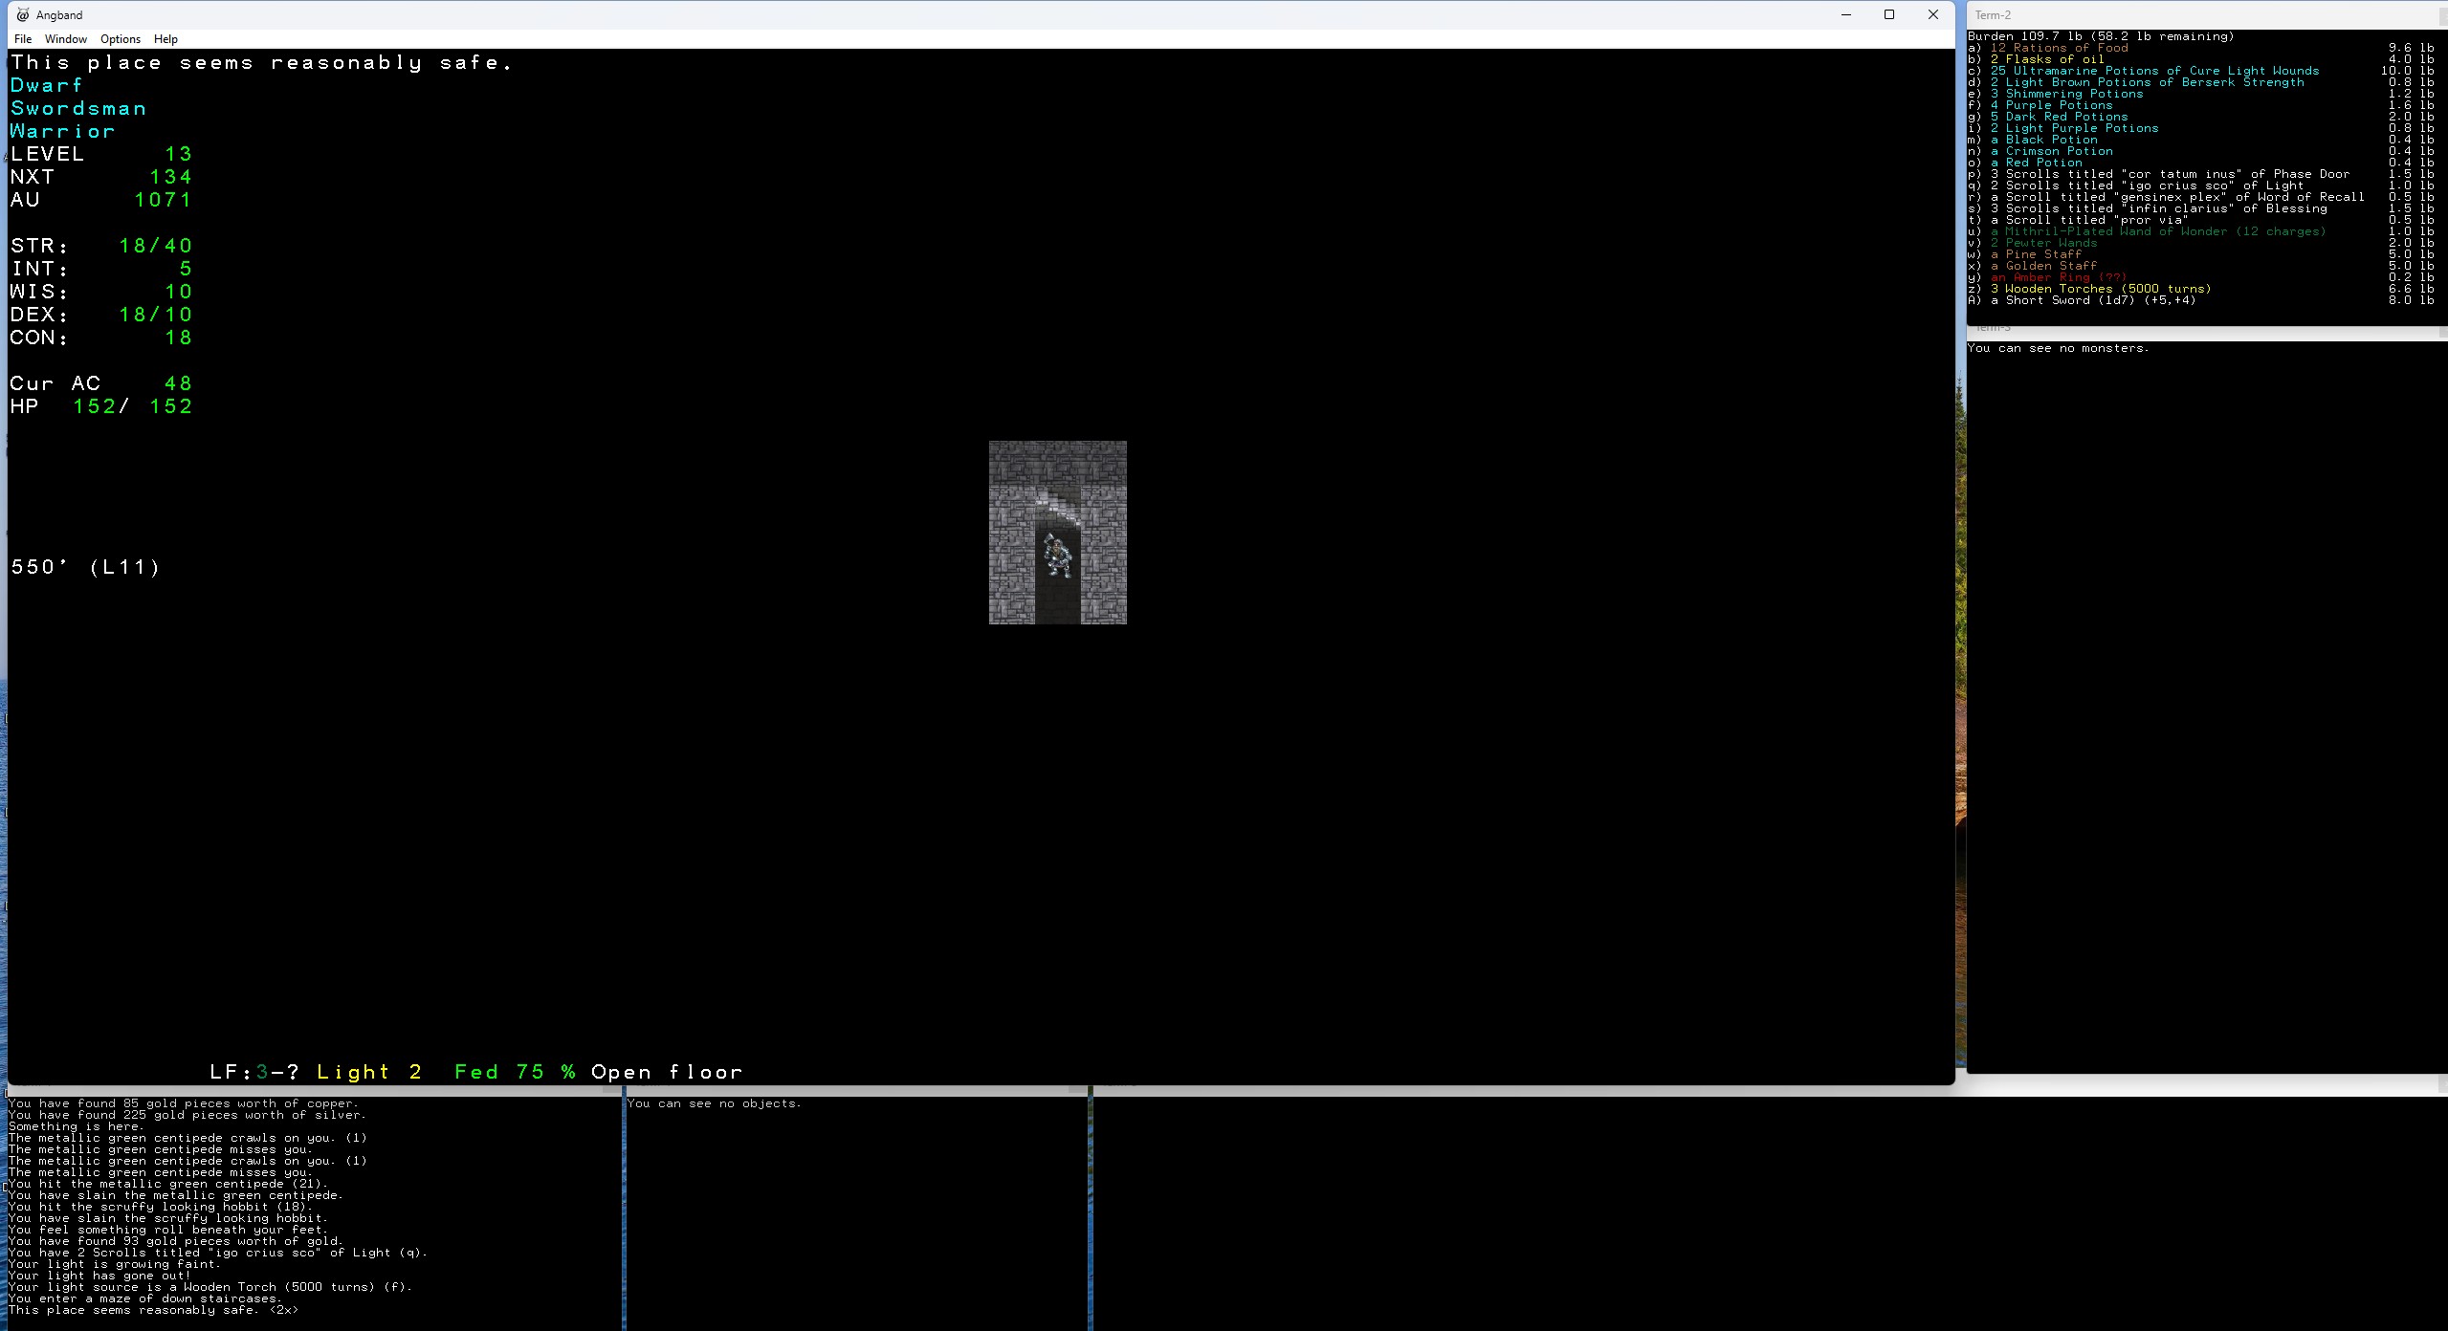Click the Burden weight line in Term-2
Viewport: 2448px width, 1331px height.
pos(2101,36)
